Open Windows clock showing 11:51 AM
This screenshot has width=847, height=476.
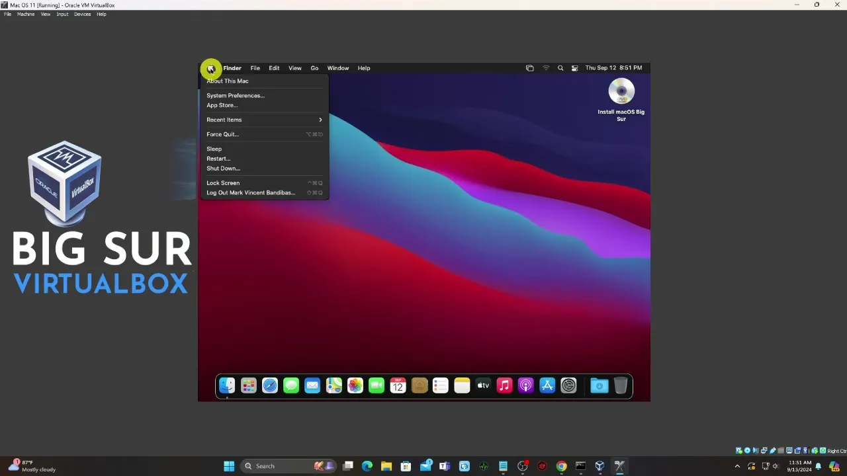pyautogui.click(x=799, y=466)
